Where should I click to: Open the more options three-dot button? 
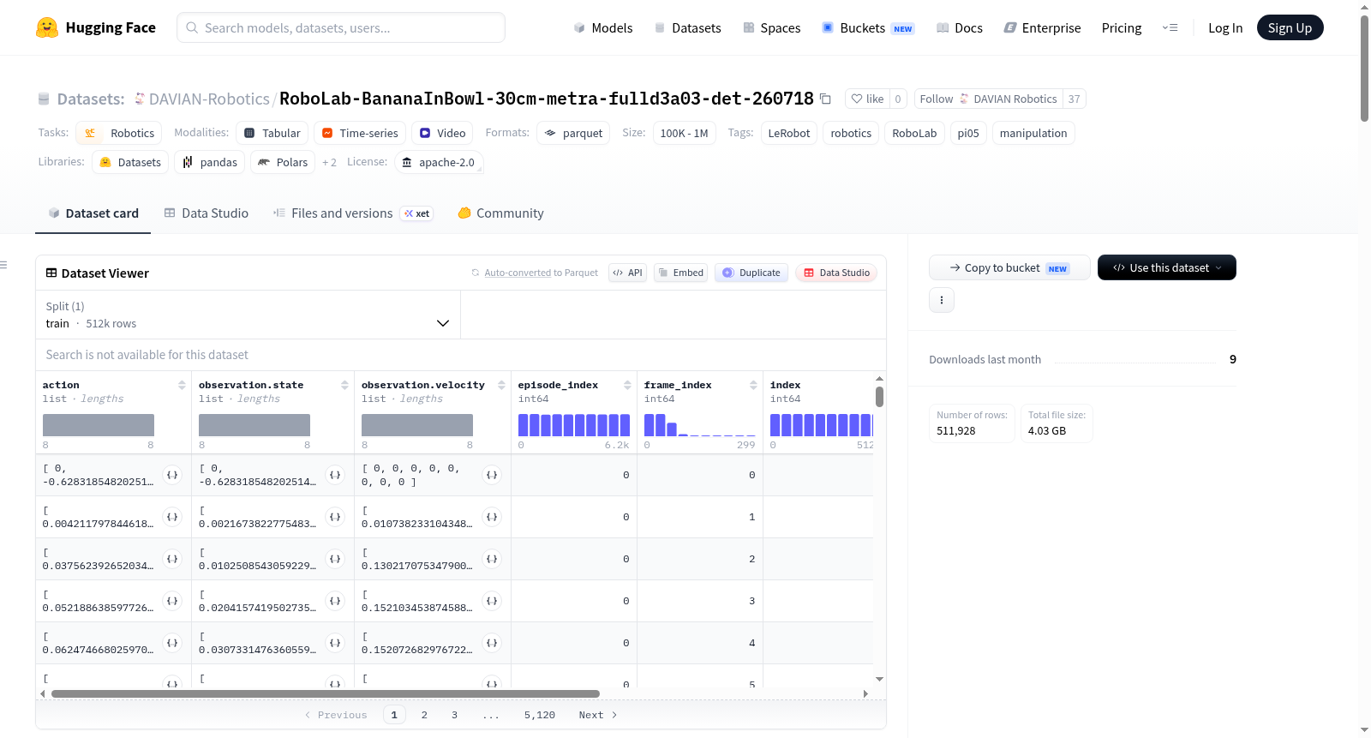pyautogui.click(x=942, y=300)
